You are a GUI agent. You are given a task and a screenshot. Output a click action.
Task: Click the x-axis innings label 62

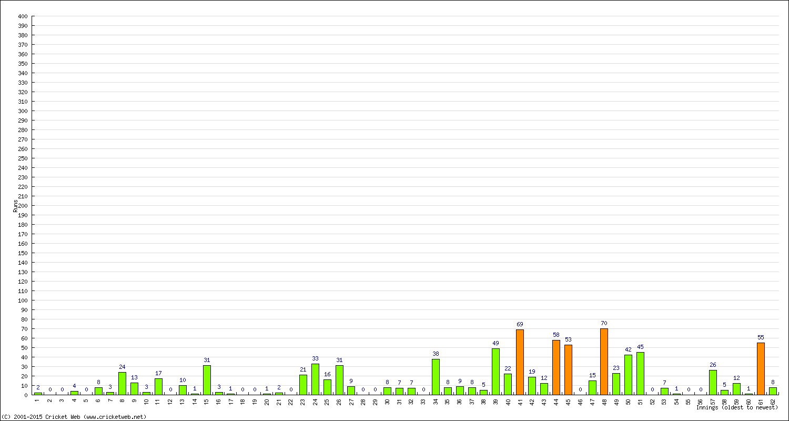coord(773,401)
